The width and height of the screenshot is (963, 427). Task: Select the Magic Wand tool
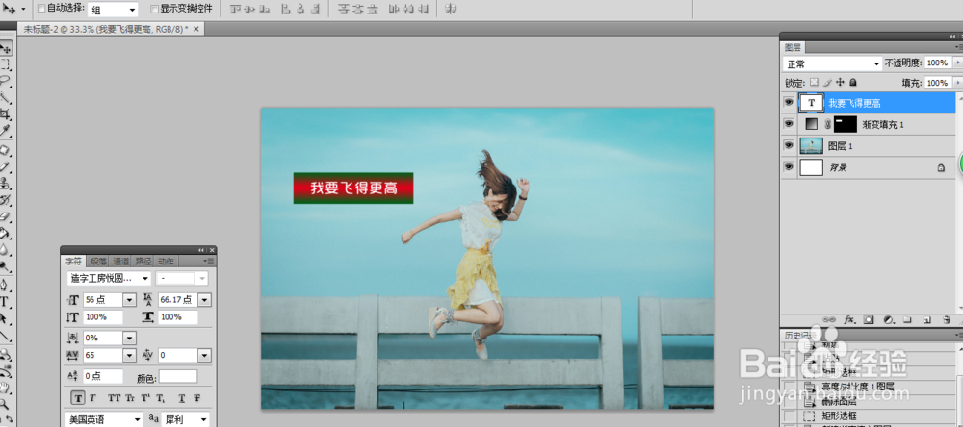(6, 97)
